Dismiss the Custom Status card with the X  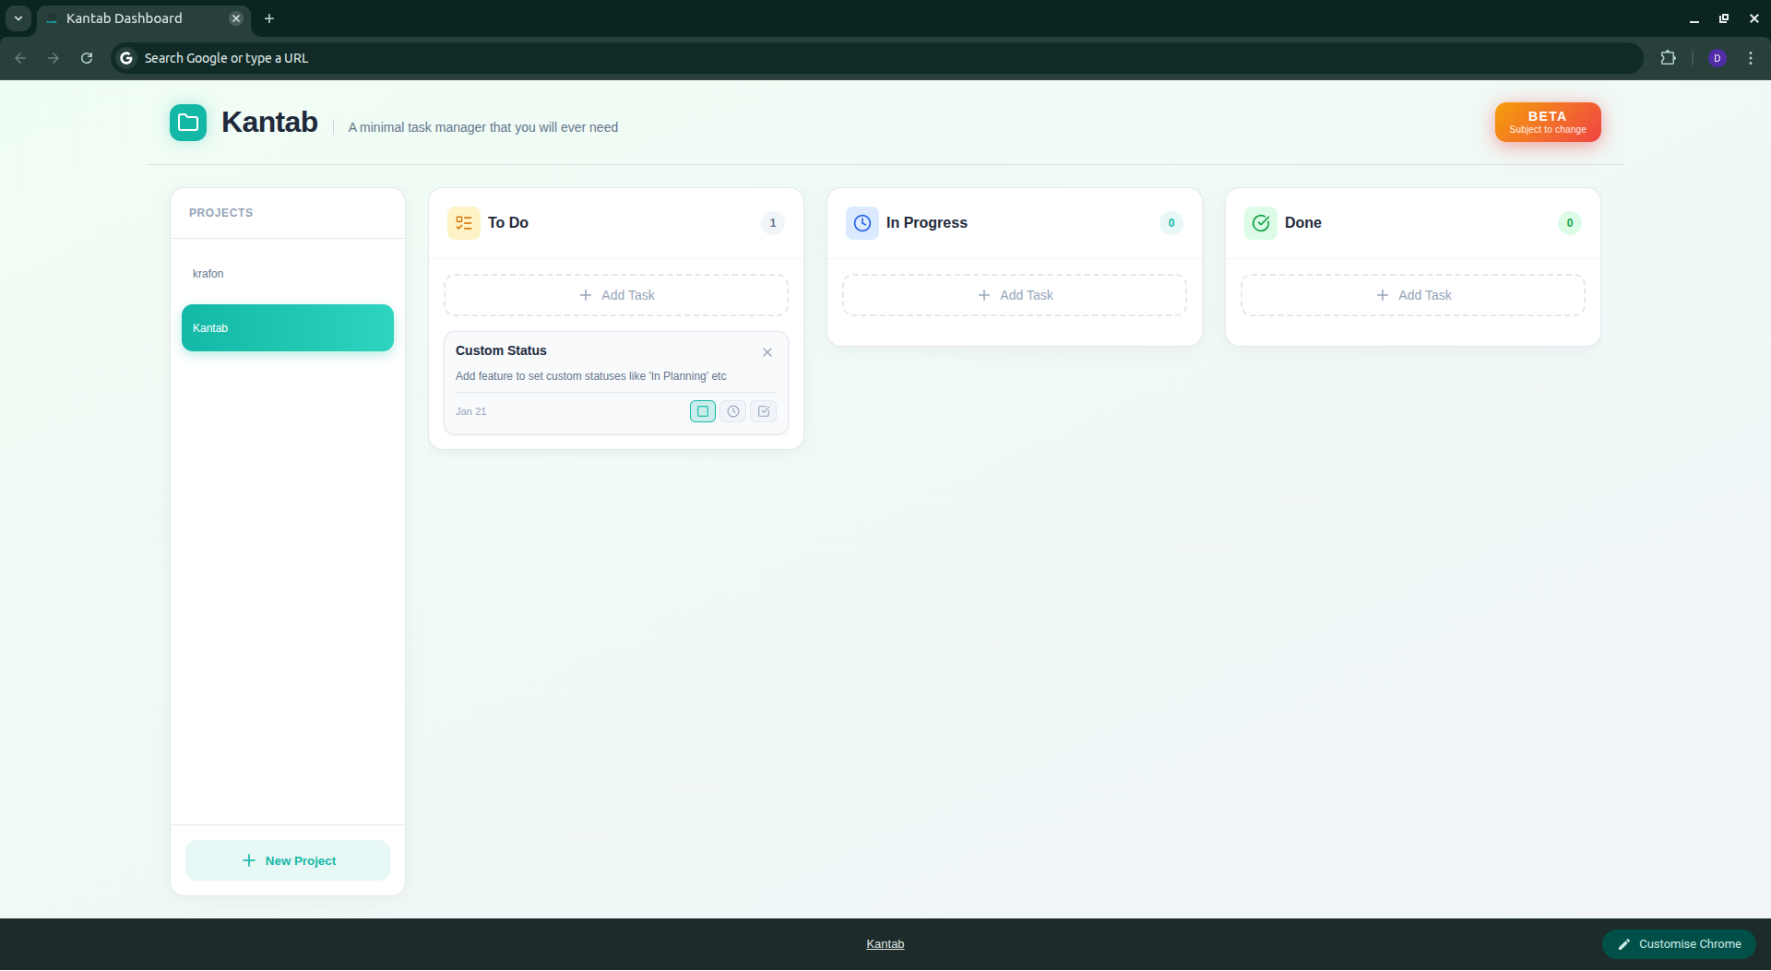[x=767, y=351]
